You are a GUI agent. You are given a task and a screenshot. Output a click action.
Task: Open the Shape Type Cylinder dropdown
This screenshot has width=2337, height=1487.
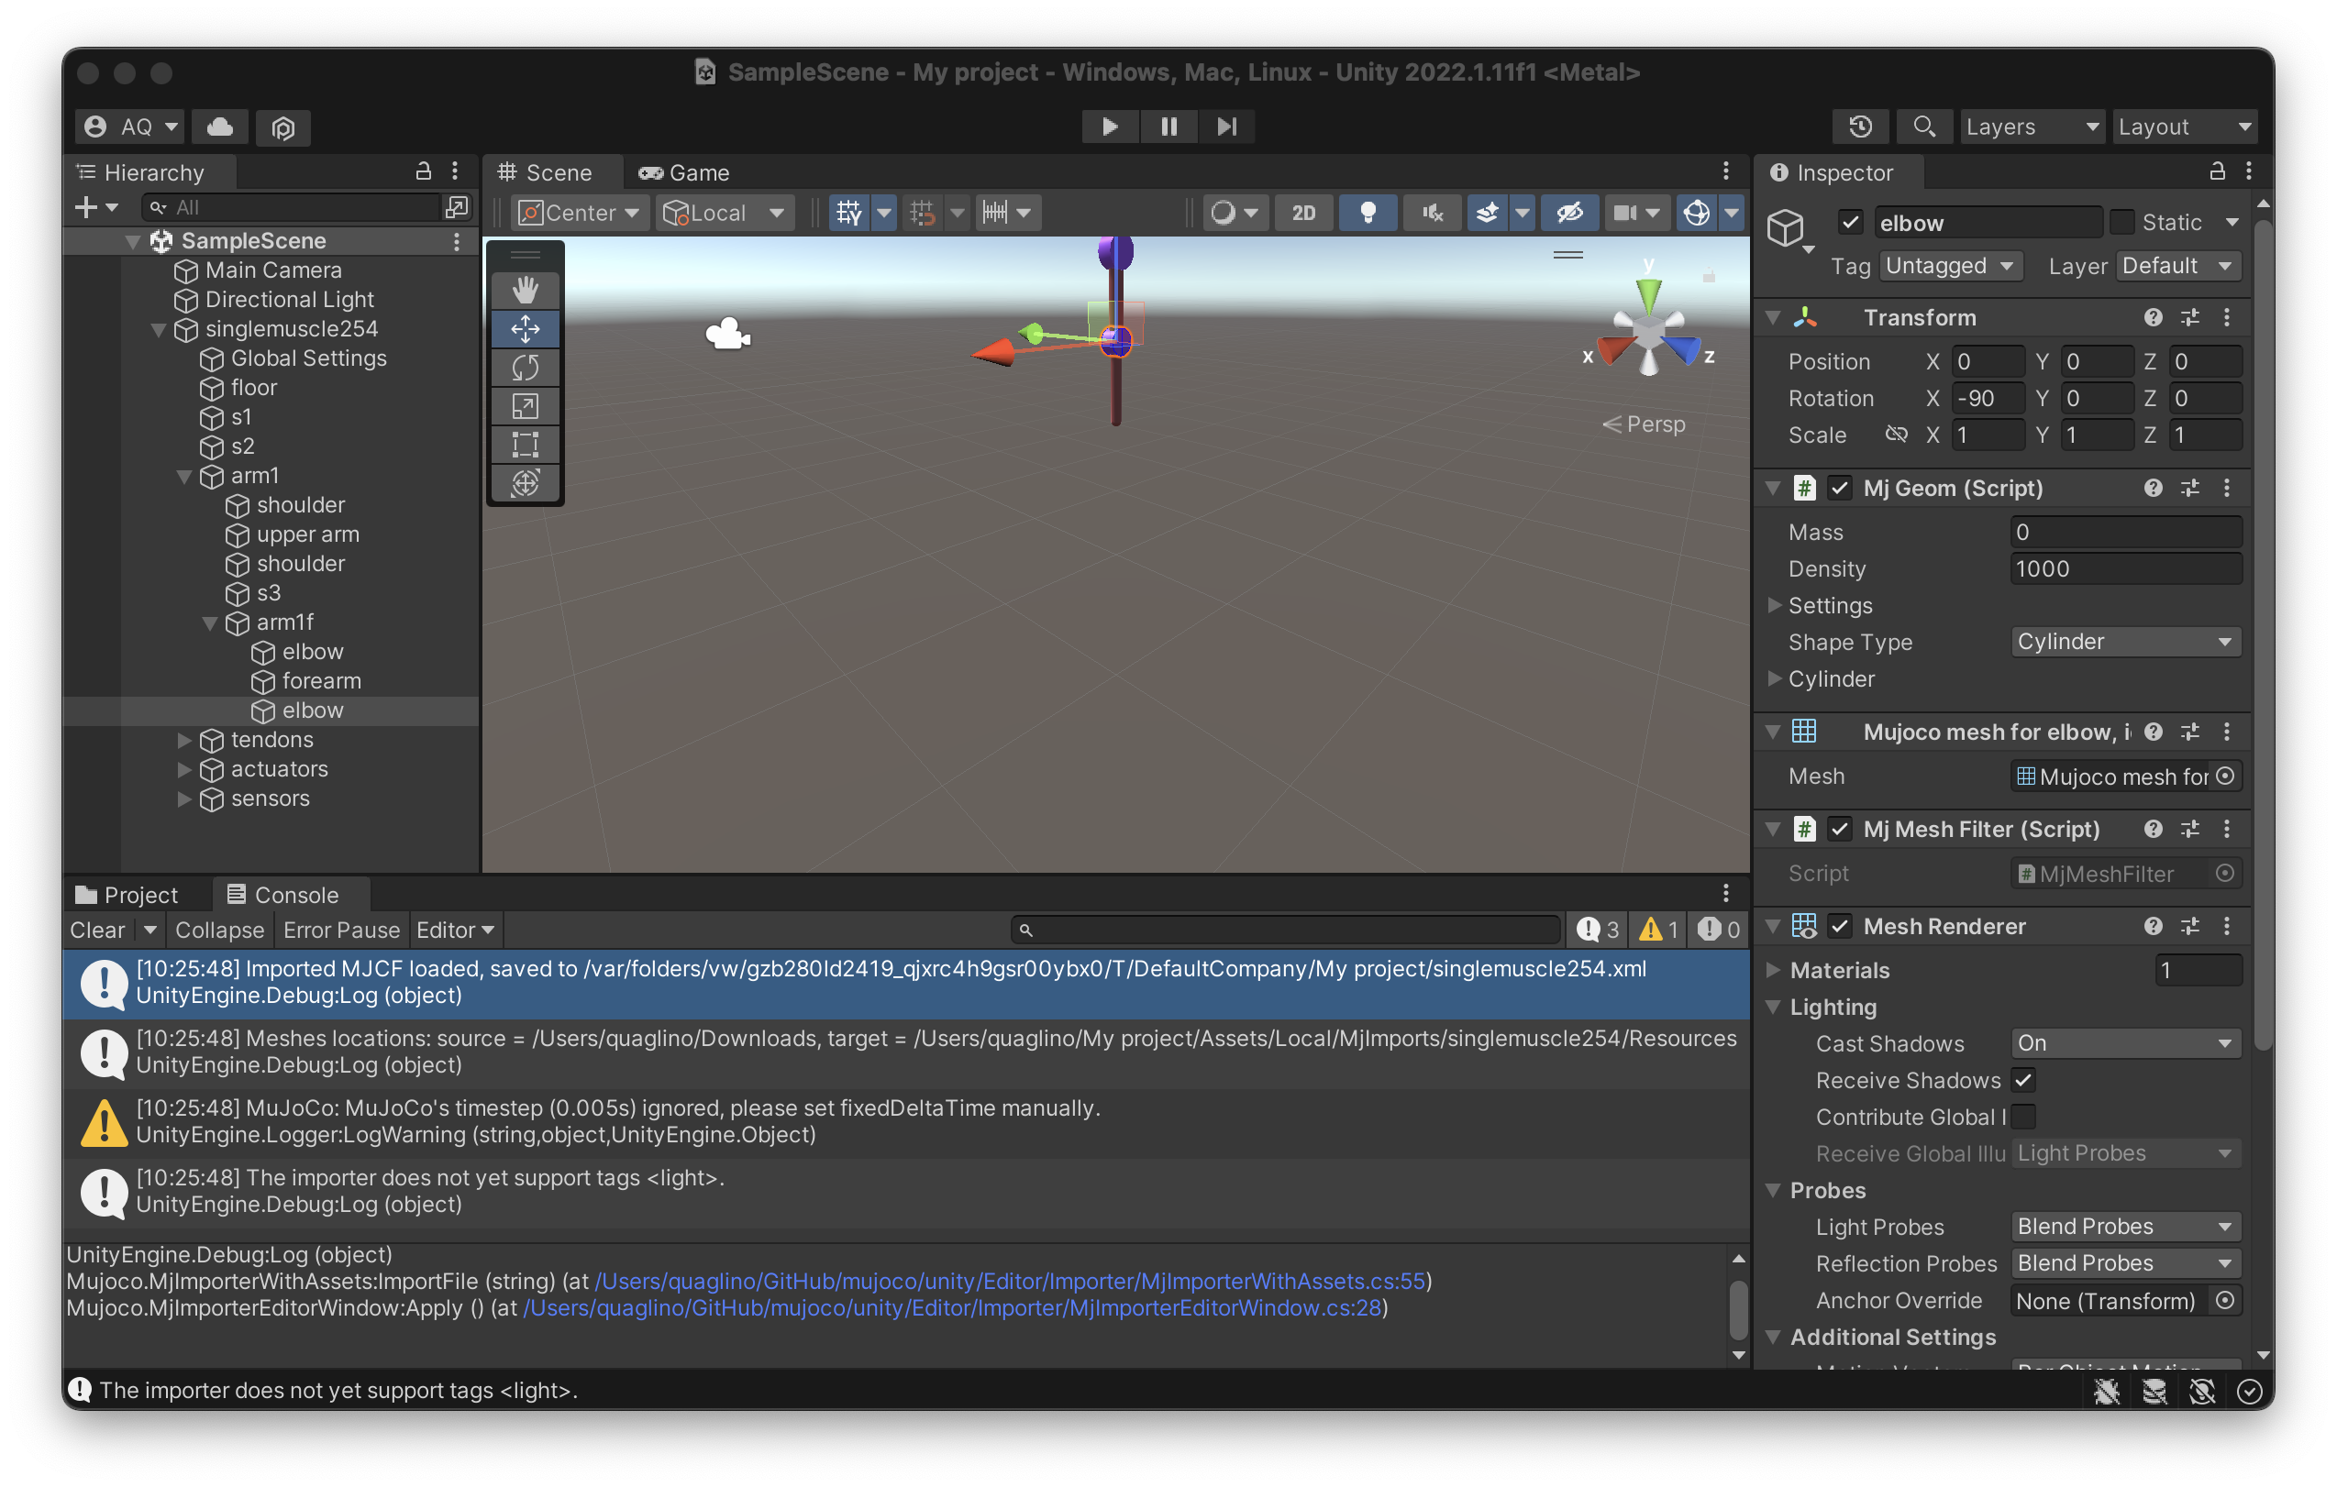pos(2125,641)
